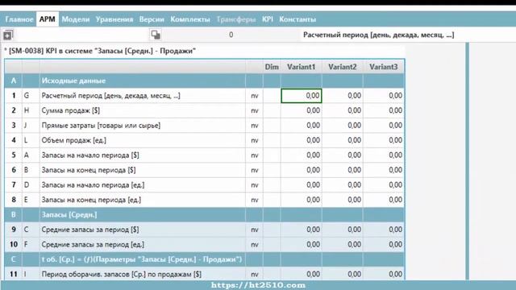
Task: Click the toolbar field showing 0
Action: [231, 35]
